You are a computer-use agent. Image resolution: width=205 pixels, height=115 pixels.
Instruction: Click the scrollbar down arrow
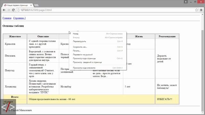[x=202, y=113]
